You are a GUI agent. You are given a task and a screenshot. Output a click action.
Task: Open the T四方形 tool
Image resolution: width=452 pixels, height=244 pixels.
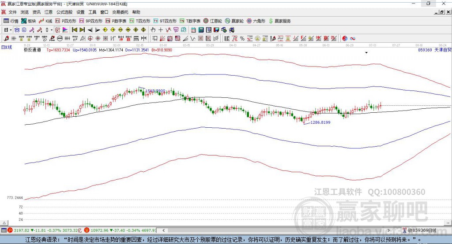(x=140, y=21)
